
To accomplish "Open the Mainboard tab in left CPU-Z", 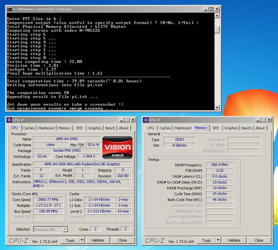I will [46, 128].
